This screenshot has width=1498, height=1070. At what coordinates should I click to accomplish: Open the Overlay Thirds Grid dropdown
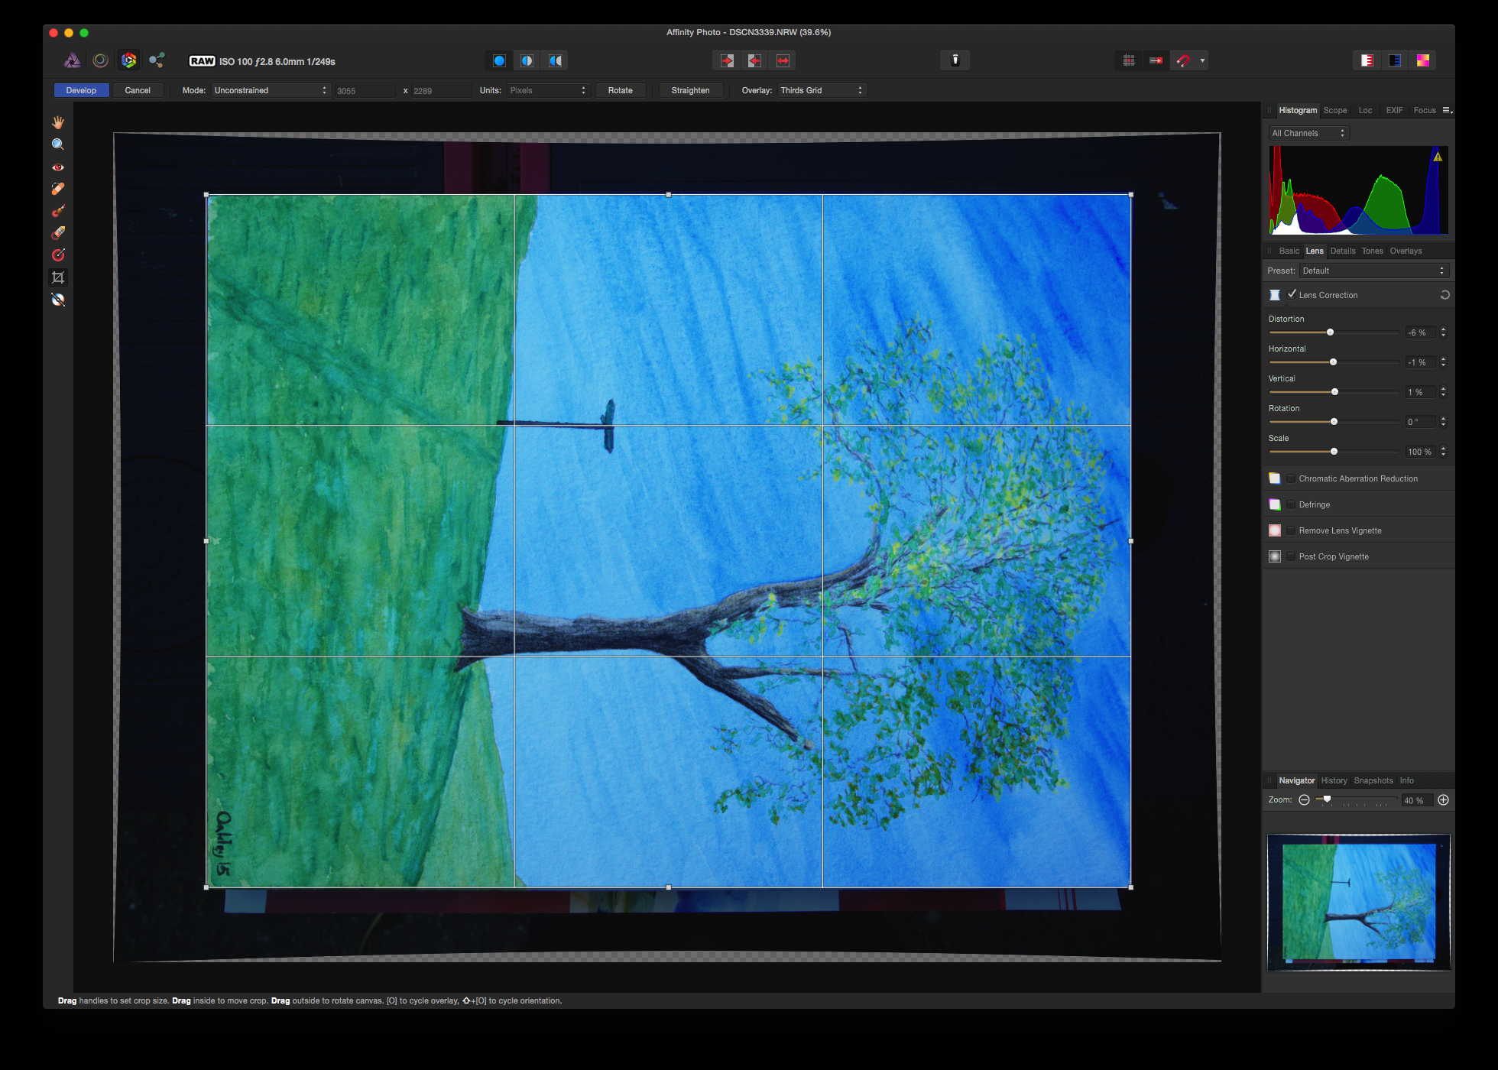tap(822, 90)
